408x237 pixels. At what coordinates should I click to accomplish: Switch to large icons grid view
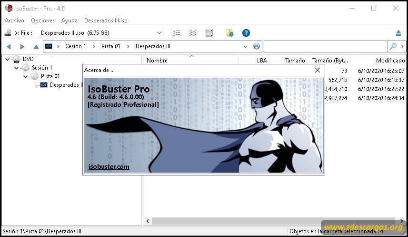point(209,33)
